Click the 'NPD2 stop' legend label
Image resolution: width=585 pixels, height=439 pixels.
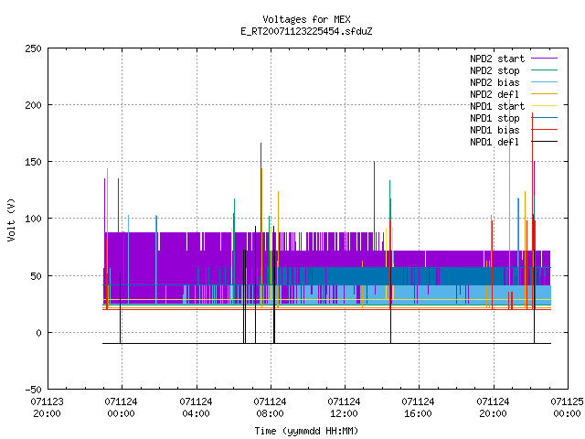495,70
